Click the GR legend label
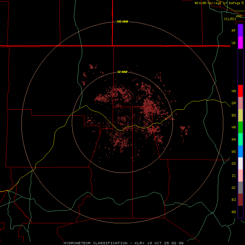The image size is (245, 245). (x=234, y=103)
